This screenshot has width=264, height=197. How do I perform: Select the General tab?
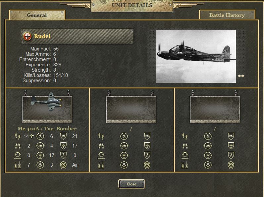coord(37,15)
